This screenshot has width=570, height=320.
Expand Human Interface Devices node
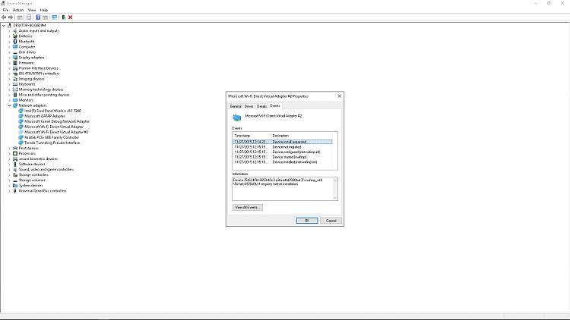(9, 68)
